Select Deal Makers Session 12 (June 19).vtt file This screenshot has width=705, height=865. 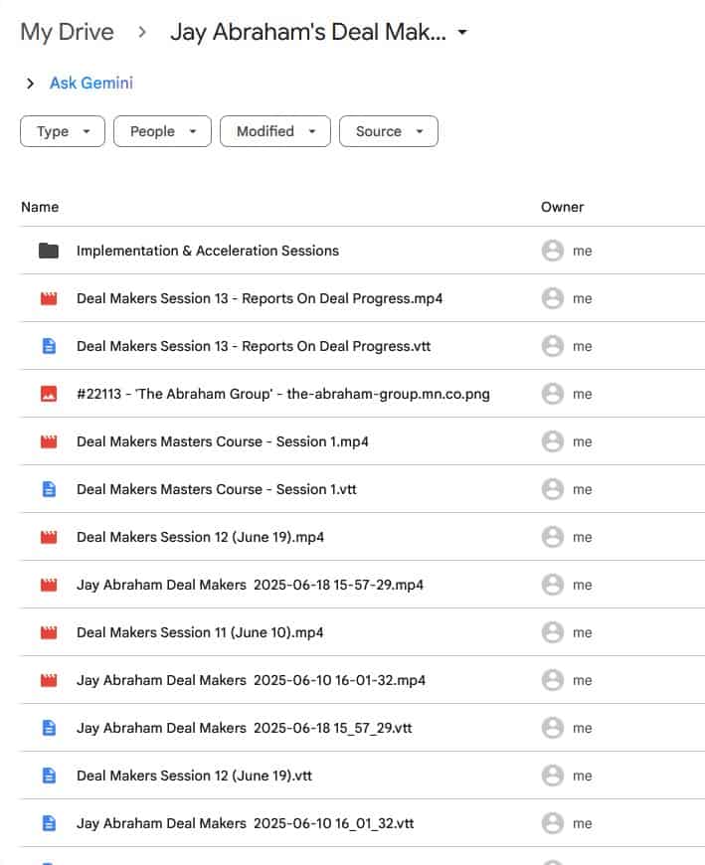tap(194, 776)
